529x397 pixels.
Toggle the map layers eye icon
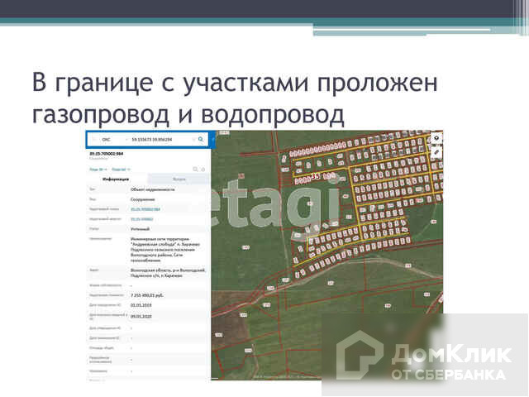(436, 138)
